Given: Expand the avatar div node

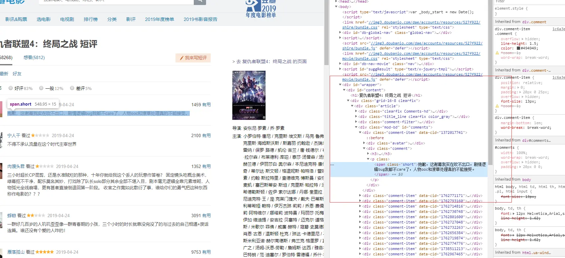Looking at the screenshot, I should 364,143.
